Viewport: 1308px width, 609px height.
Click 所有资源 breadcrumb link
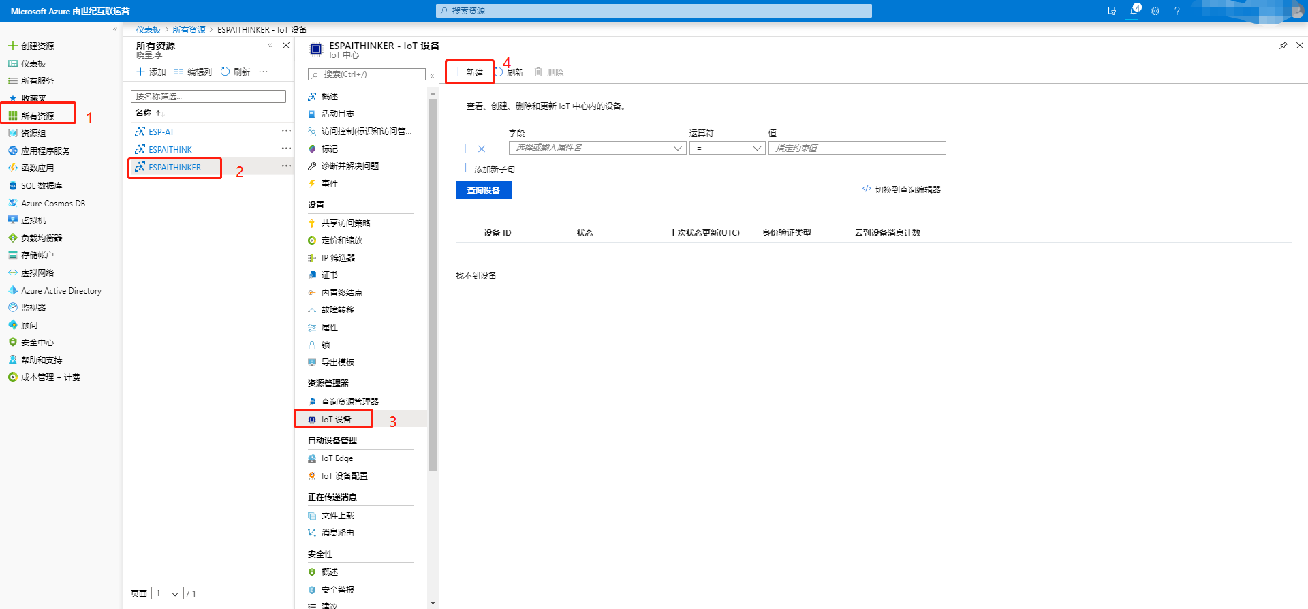coord(189,29)
